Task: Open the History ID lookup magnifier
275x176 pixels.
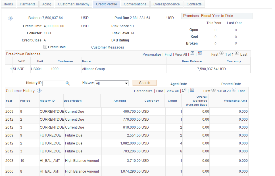Action: click(x=67, y=83)
